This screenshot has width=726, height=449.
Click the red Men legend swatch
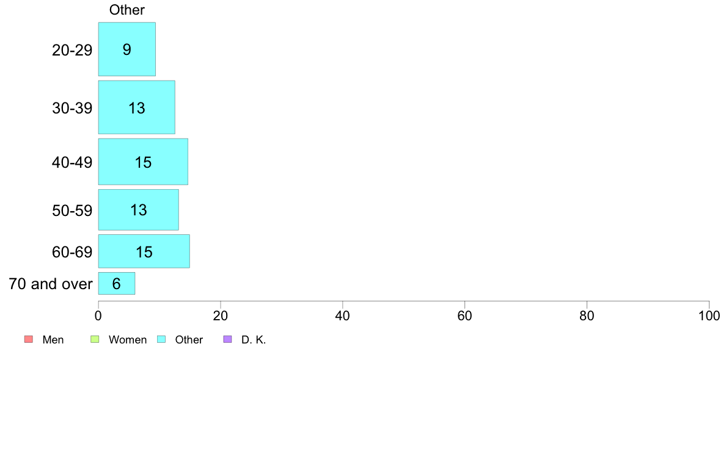coord(29,339)
